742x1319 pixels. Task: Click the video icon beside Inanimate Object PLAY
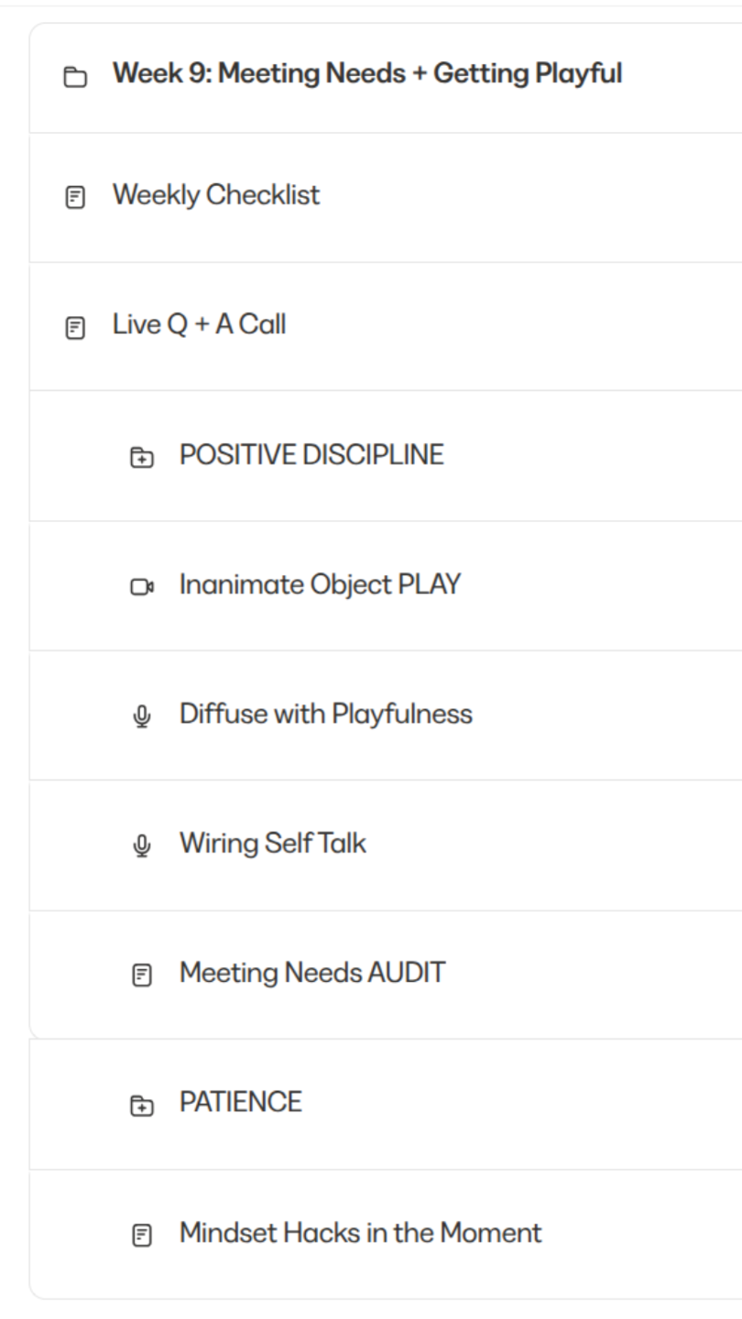142,586
